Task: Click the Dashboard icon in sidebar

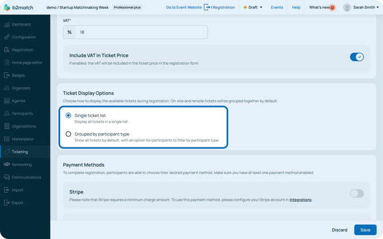Action: tap(7, 25)
